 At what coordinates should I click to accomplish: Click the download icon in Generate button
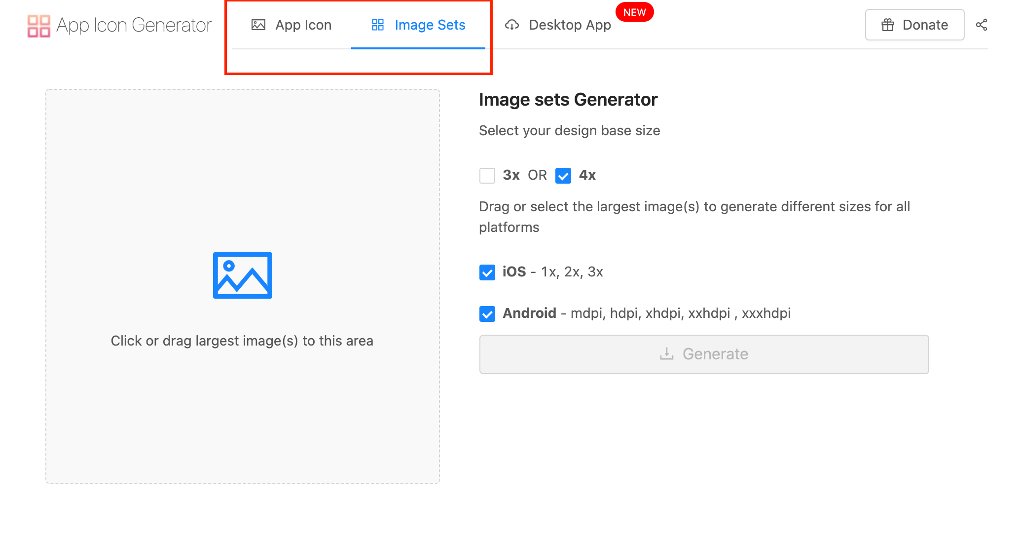click(667, 354)
